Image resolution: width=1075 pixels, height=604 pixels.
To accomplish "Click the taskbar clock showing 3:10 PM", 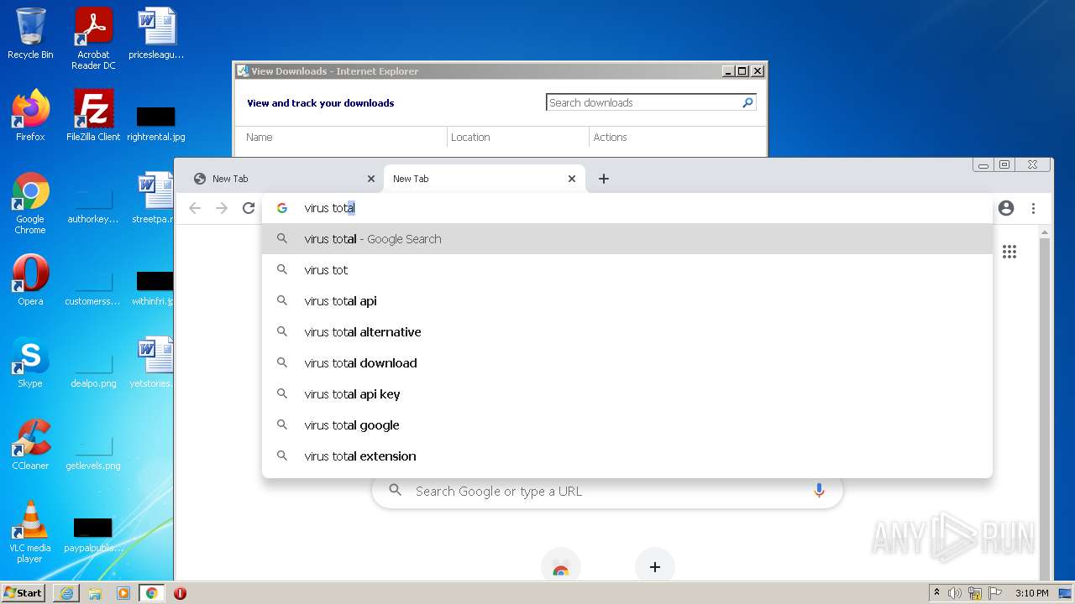I will (1031, 593).
